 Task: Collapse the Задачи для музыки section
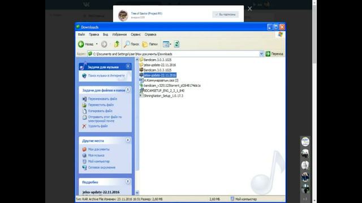128,67
